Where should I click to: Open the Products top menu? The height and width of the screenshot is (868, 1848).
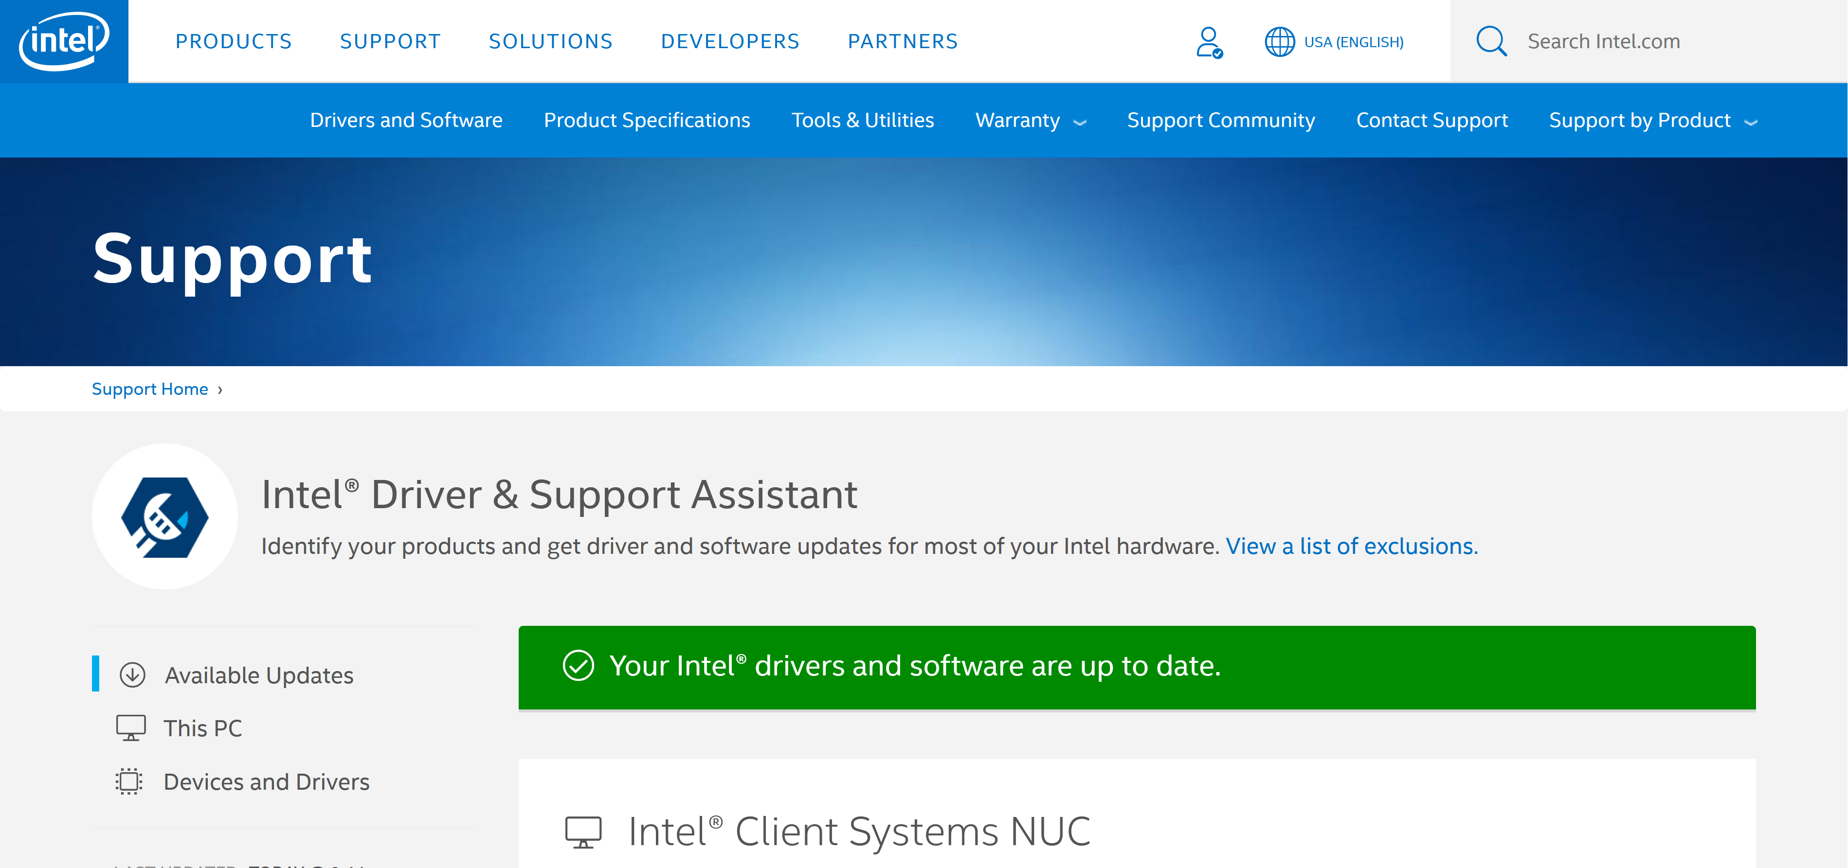(x=233, y=41)
